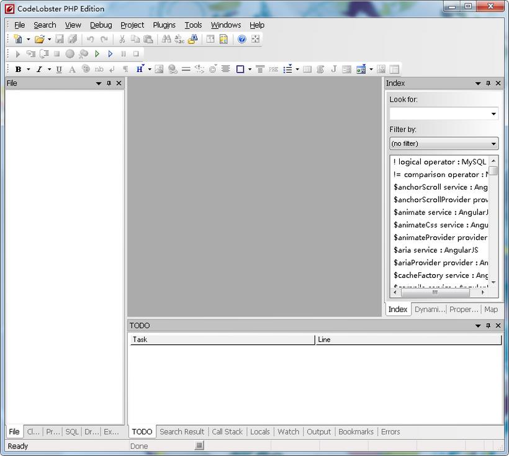Open dropdown arrow next to heading H
Viewport: 509px width, 456px height.
(150, 69)
